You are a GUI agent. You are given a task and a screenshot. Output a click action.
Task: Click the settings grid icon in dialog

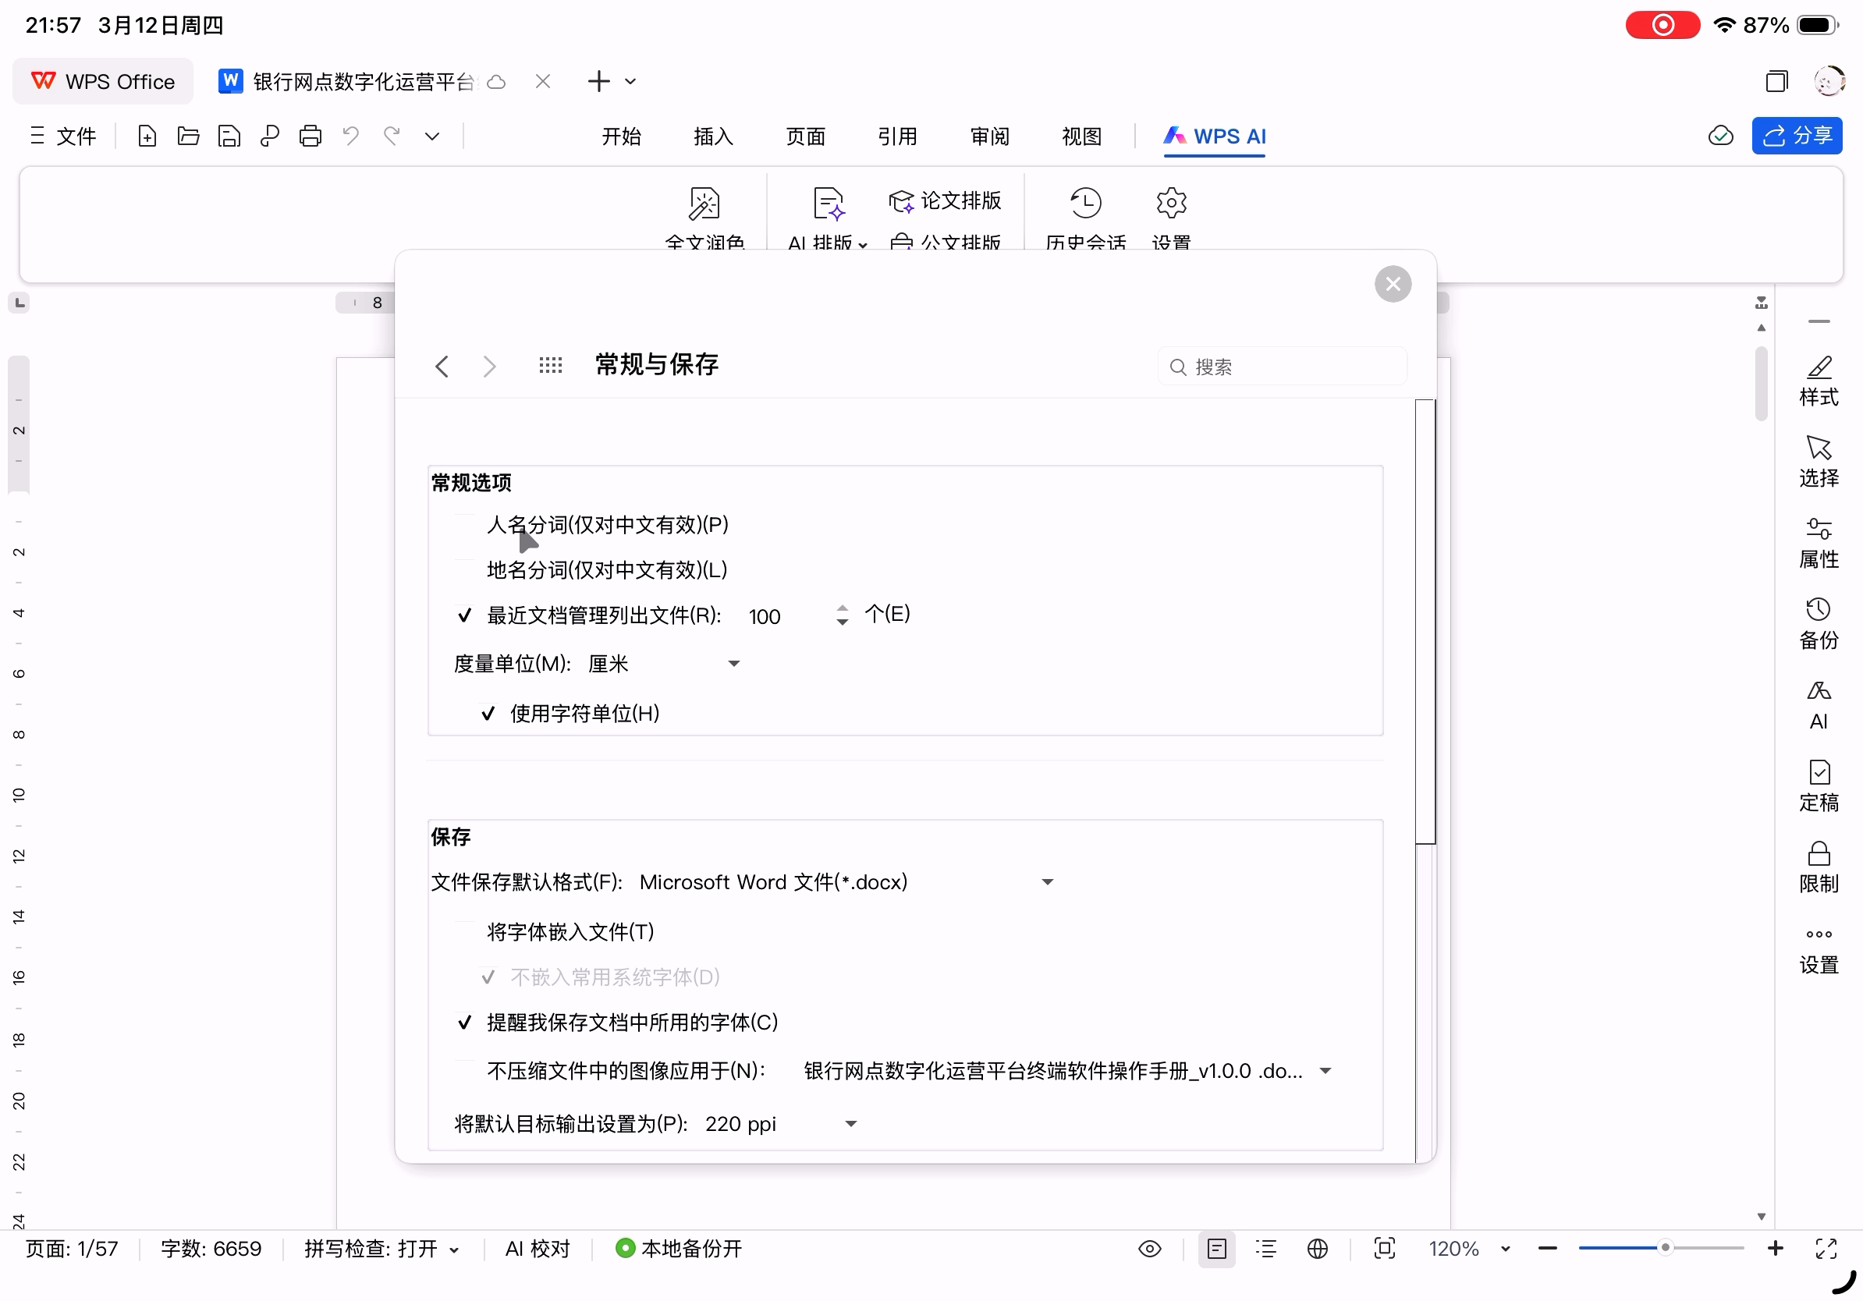click(x=550, y=366)
